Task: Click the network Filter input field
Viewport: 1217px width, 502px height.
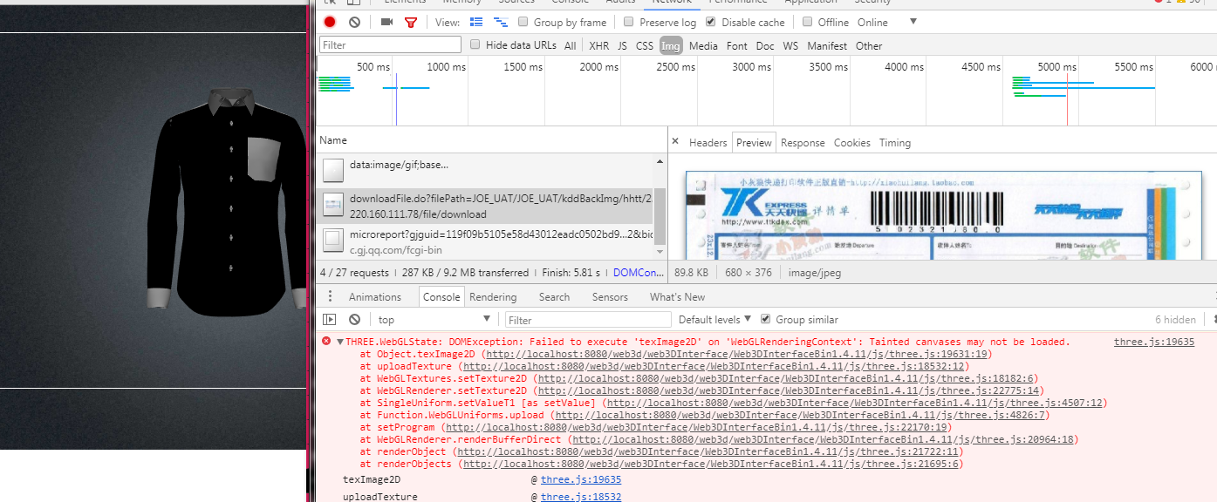Action: tap(390, 44)
